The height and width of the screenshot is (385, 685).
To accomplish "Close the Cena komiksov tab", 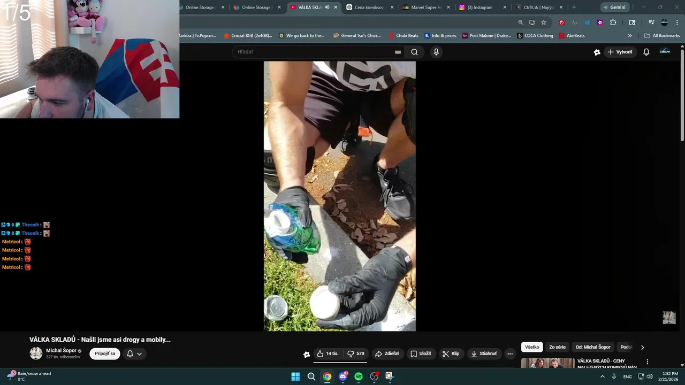I will (392, 7).
